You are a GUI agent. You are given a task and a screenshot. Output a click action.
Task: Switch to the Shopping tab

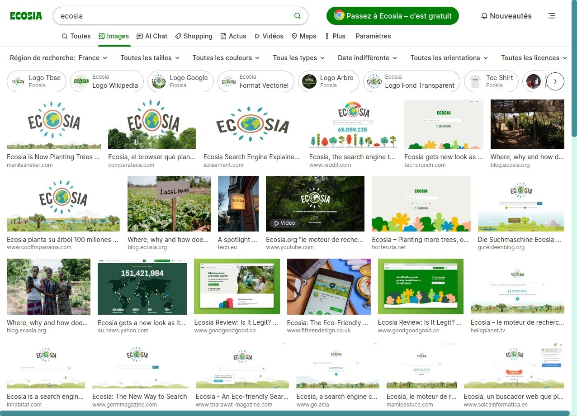tap(194, 36)
